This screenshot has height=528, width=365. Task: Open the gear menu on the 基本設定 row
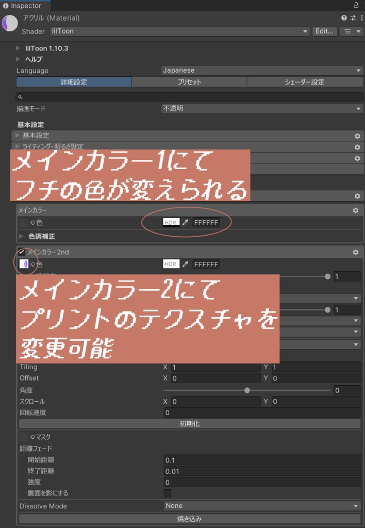(357, 136)
